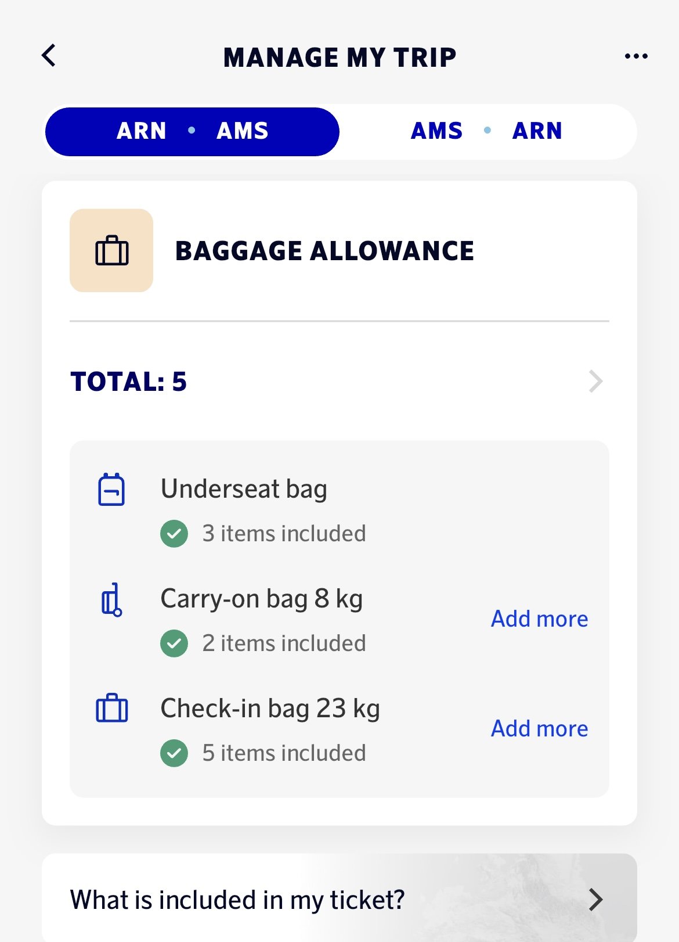Tap the Manage My Trip title
The image size is (679, 942).
point(339,57)
